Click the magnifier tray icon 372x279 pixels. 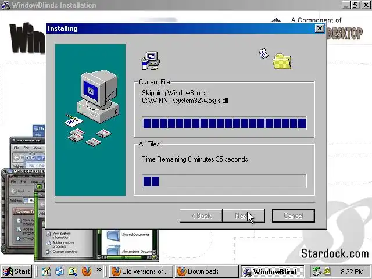327,271
